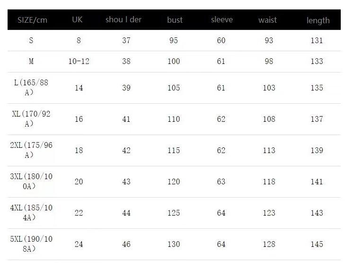Click the S size row label
Viewport: 345px width, 263px height.
coord(31,40)
